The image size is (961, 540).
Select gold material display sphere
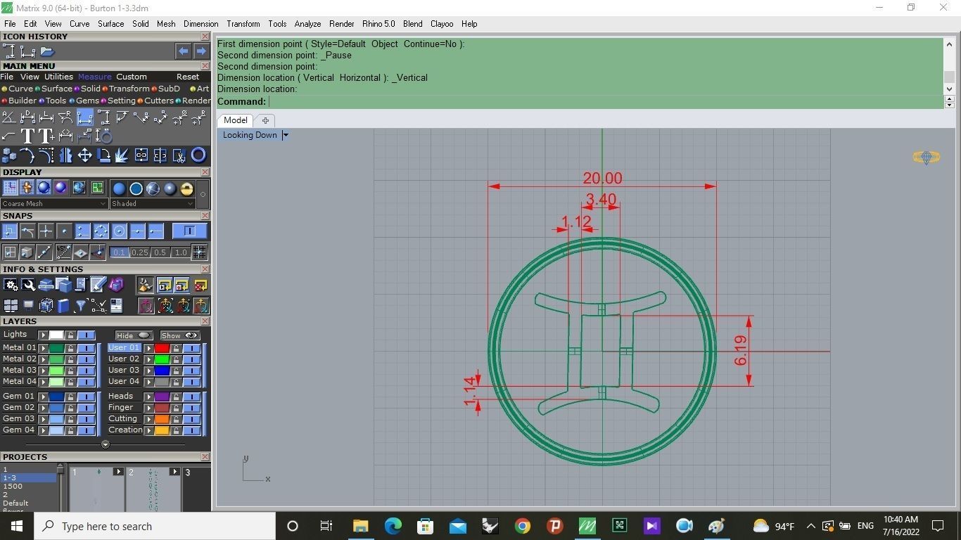click(x=186, y=188)
